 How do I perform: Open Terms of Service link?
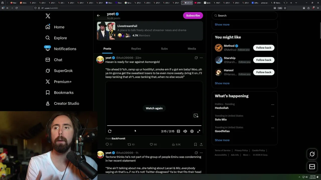222,150
